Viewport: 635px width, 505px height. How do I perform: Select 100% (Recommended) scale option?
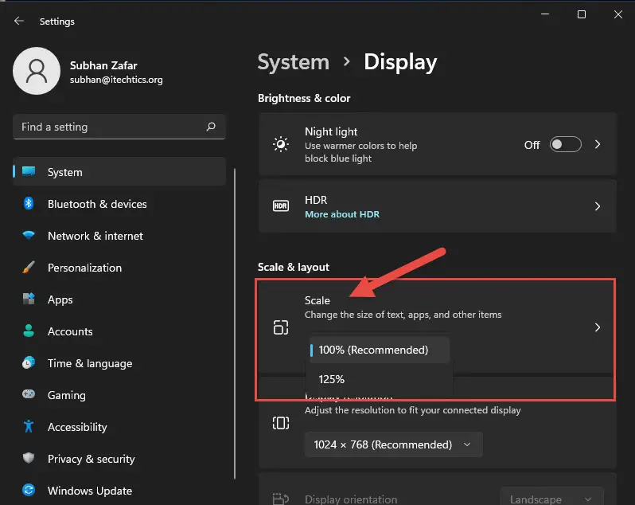380,350
